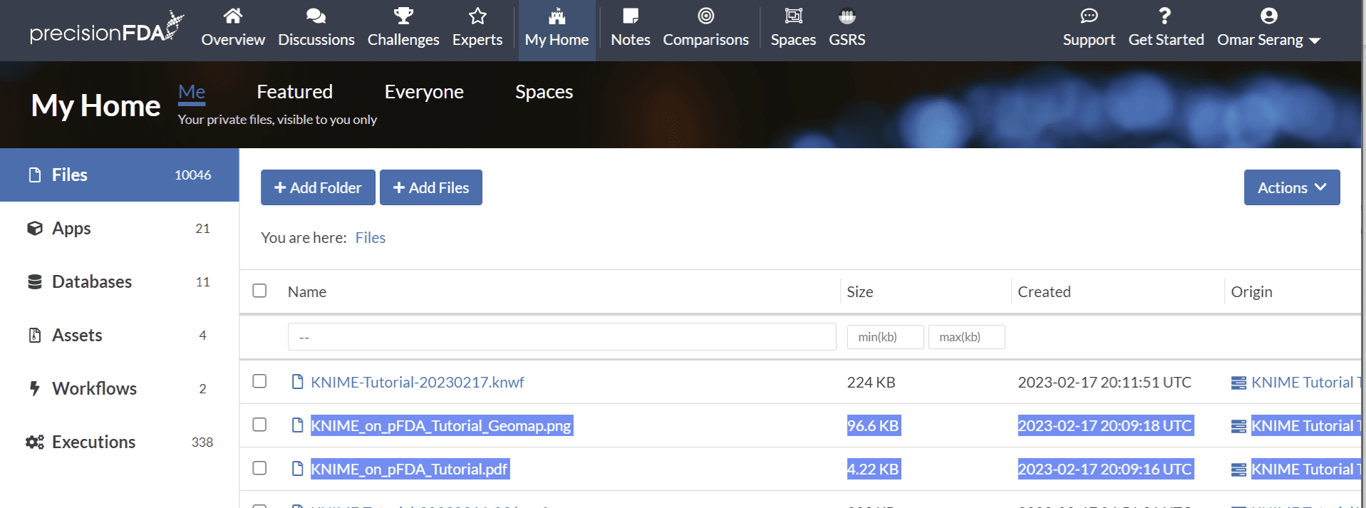Click the Add Files button
This screenshot has width=1366, height=508.
431,187
